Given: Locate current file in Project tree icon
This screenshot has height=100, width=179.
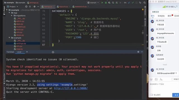Looking at the screenshot, I should (26, 7).
